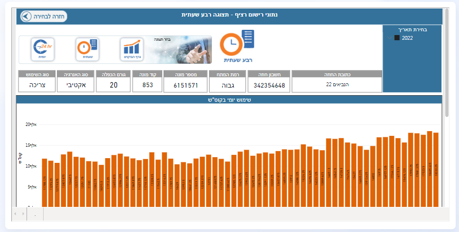Viewport: 459px width, 232px height.
Task: Click the meter code card showing 853
Action: pos(147,85)
